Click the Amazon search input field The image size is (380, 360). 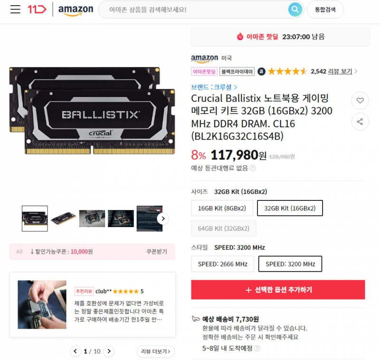[x=196, y=9]
